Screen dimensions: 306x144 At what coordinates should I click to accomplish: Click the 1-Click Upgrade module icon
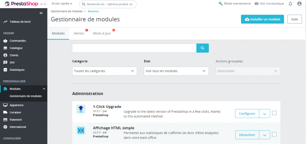(81, 109)
